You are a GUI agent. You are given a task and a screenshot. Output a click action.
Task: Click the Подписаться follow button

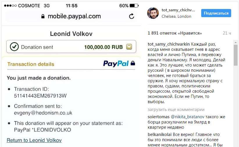click(x=216, y=13)
